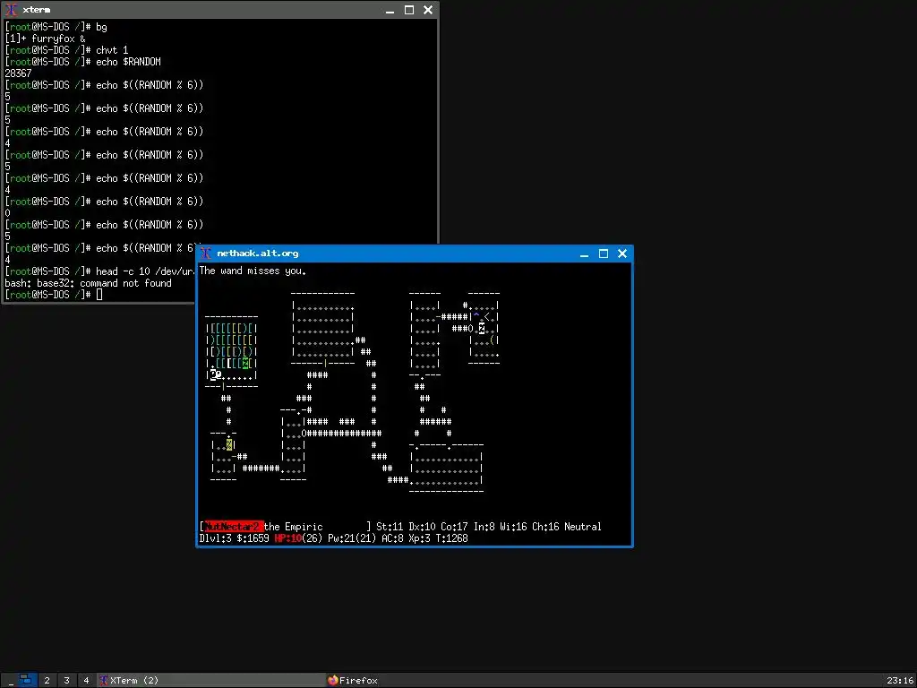917x688 pixels.
Task: Click the xterm window title text
Action: point(36,10)
